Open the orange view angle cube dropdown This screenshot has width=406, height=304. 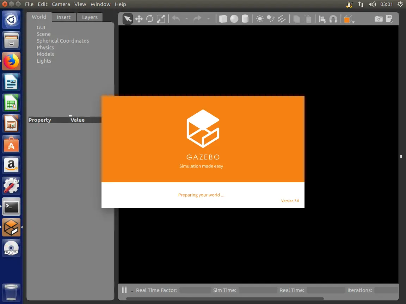[349, 19]
